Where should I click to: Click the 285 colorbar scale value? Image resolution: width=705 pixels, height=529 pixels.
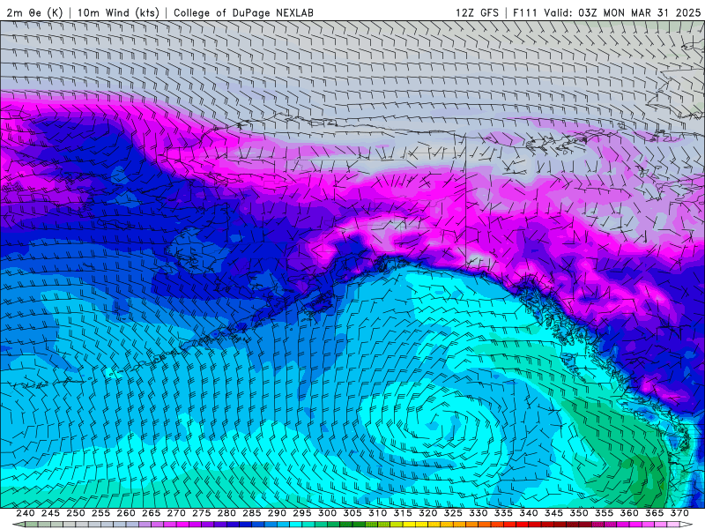click(x=252, y=513)
